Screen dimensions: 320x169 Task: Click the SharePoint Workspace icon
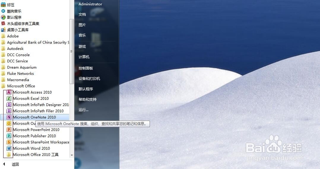pyautogui.click(x=9, y=142)
